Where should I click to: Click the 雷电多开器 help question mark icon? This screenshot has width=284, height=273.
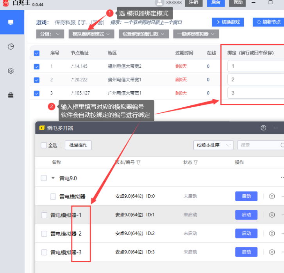click(x=263, y=128)
